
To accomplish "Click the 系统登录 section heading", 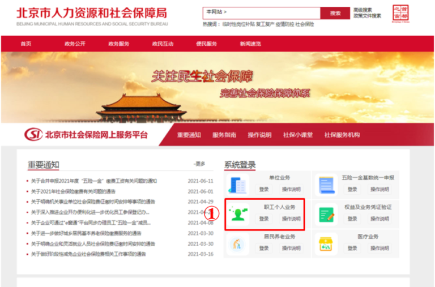I will tap(240, 165).
